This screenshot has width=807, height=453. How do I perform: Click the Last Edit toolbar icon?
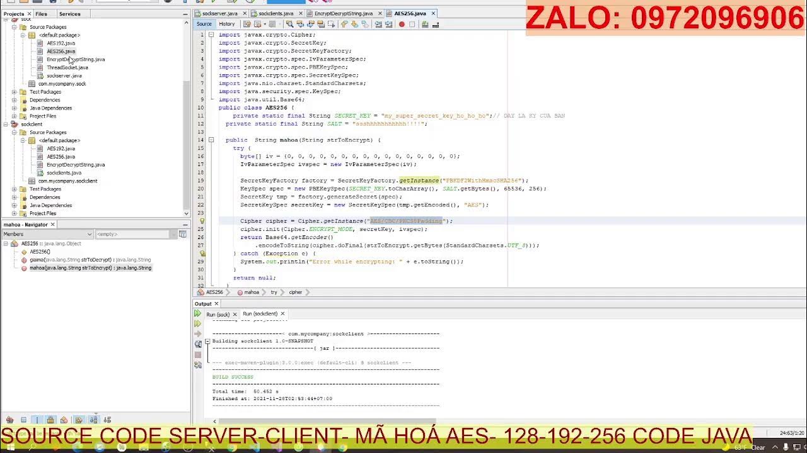247,24
